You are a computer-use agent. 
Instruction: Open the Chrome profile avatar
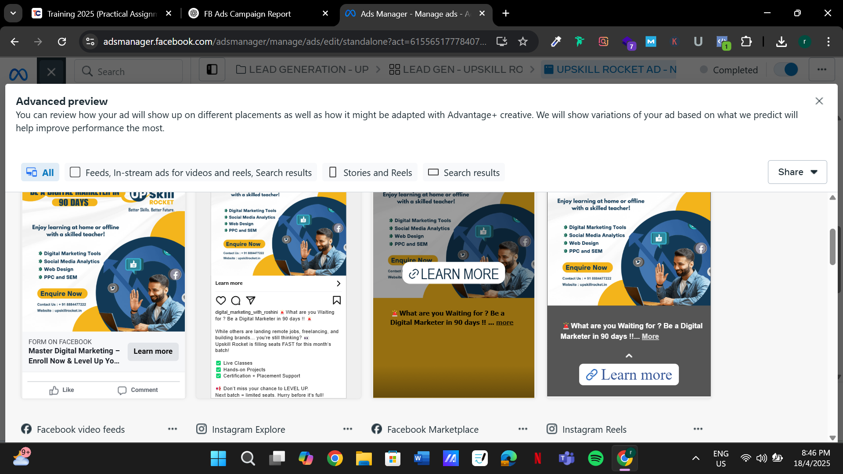coord(804,42)
